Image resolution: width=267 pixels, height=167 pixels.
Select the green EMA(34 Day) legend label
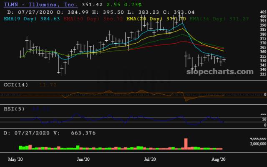click(208, 19)
